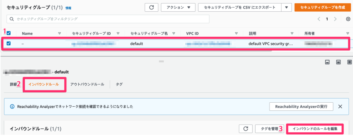Image resolution: width=353 pixels, height=136 pixels.
Task: Expand the arrow beside CSV export button
Action: point(286,7)
